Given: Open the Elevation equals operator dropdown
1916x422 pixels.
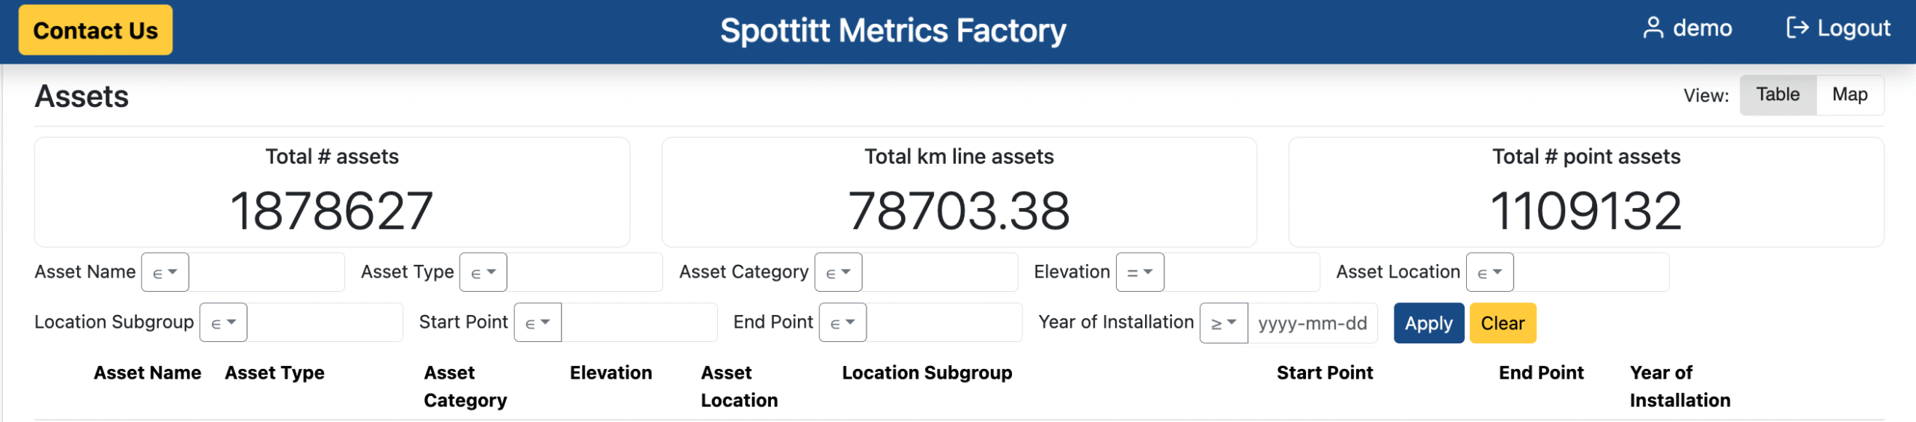Looking at the screenshot, I should coord(1140,272).
